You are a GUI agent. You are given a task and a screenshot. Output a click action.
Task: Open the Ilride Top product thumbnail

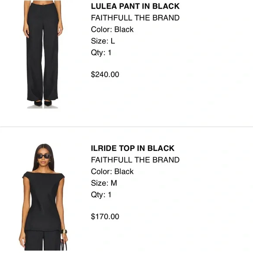43,197
